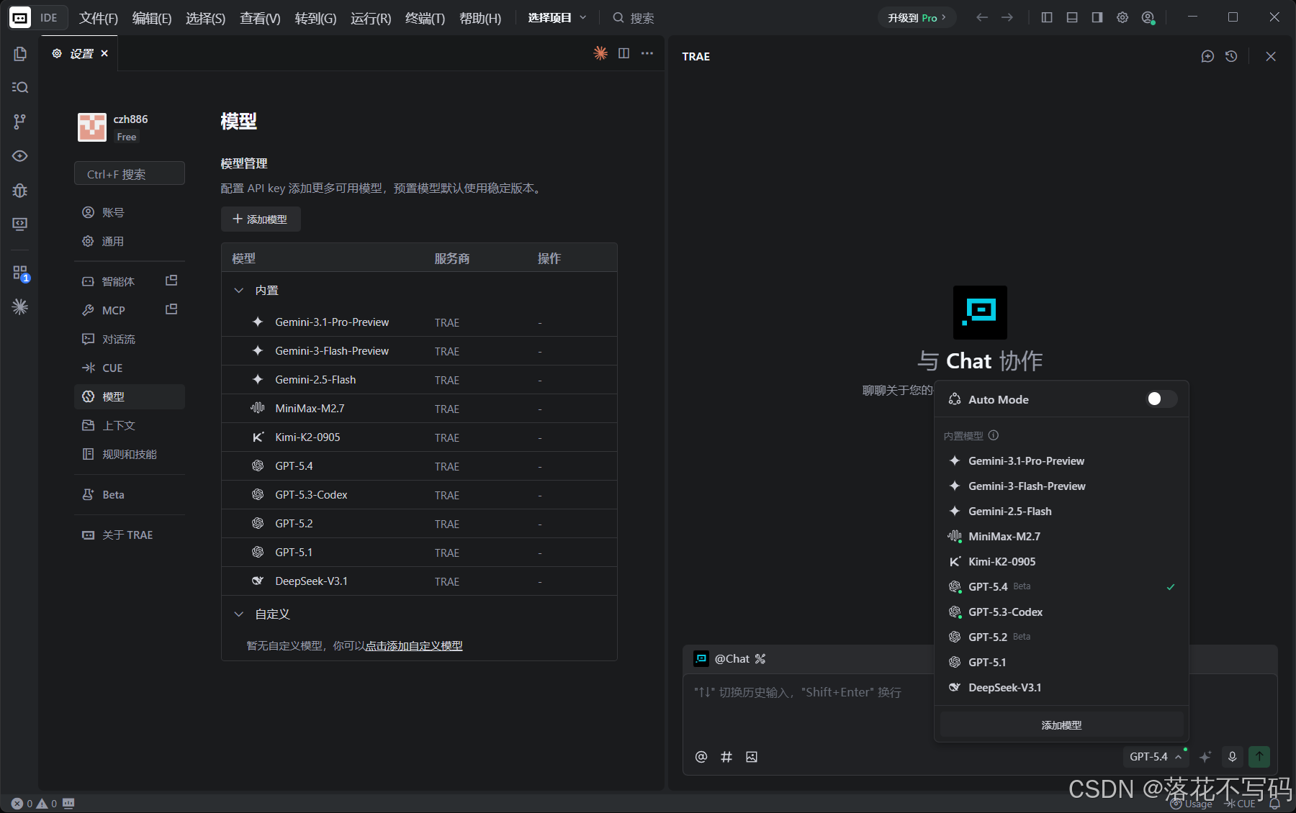The width and height of the screenshot is (1296, 813).
Task: Click the tools icon next to @Chat
Action: coord(760,658)
